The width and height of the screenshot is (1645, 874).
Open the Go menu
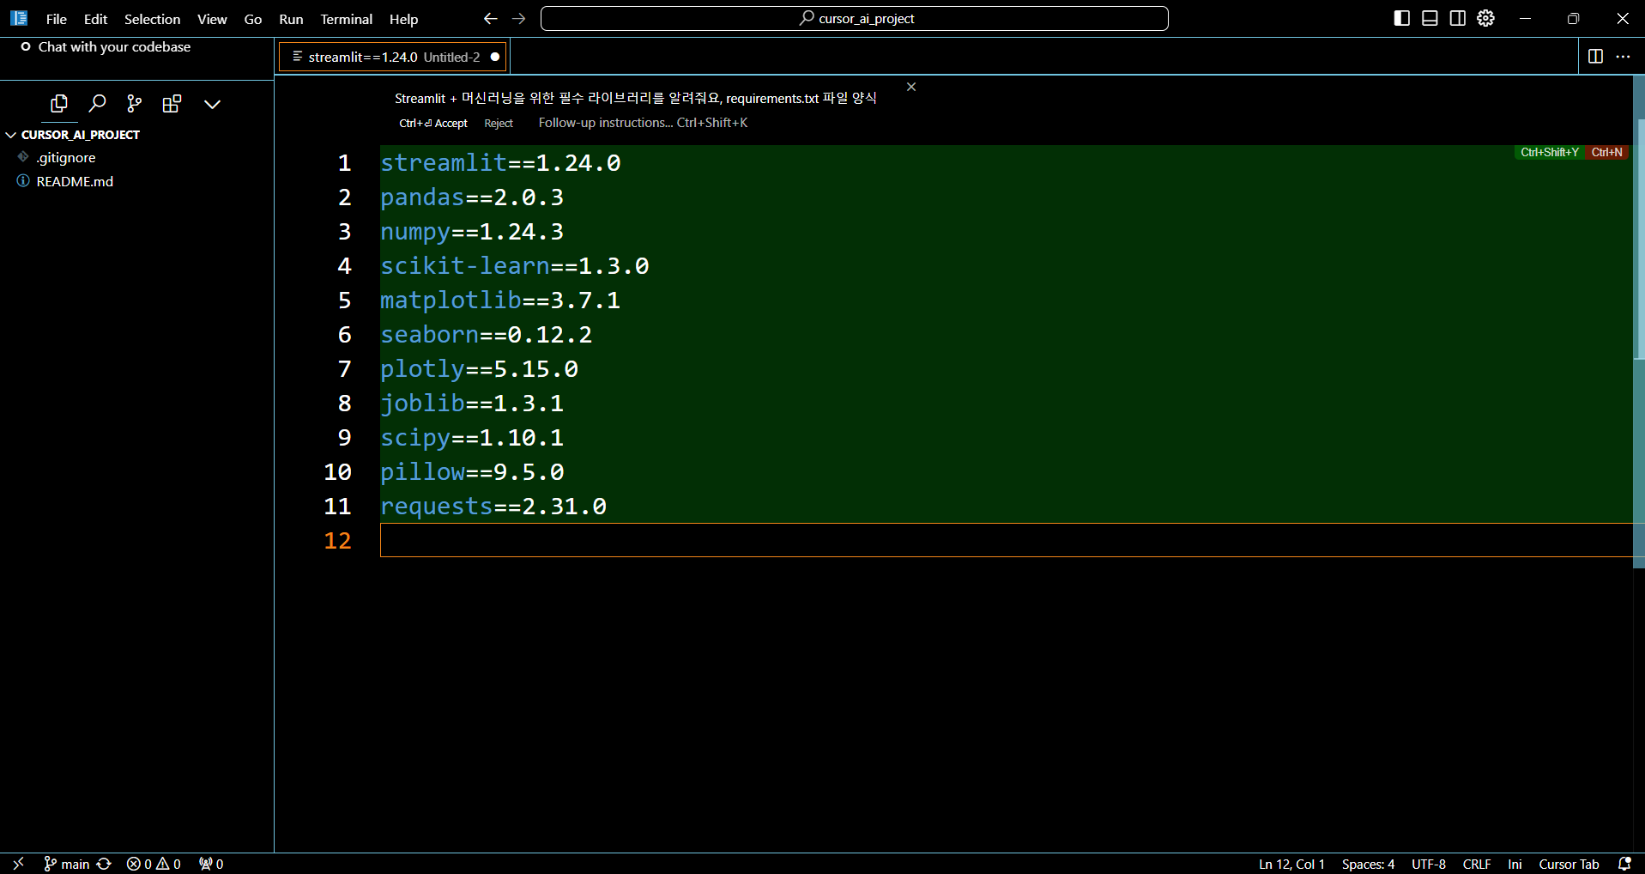point(253,19)
